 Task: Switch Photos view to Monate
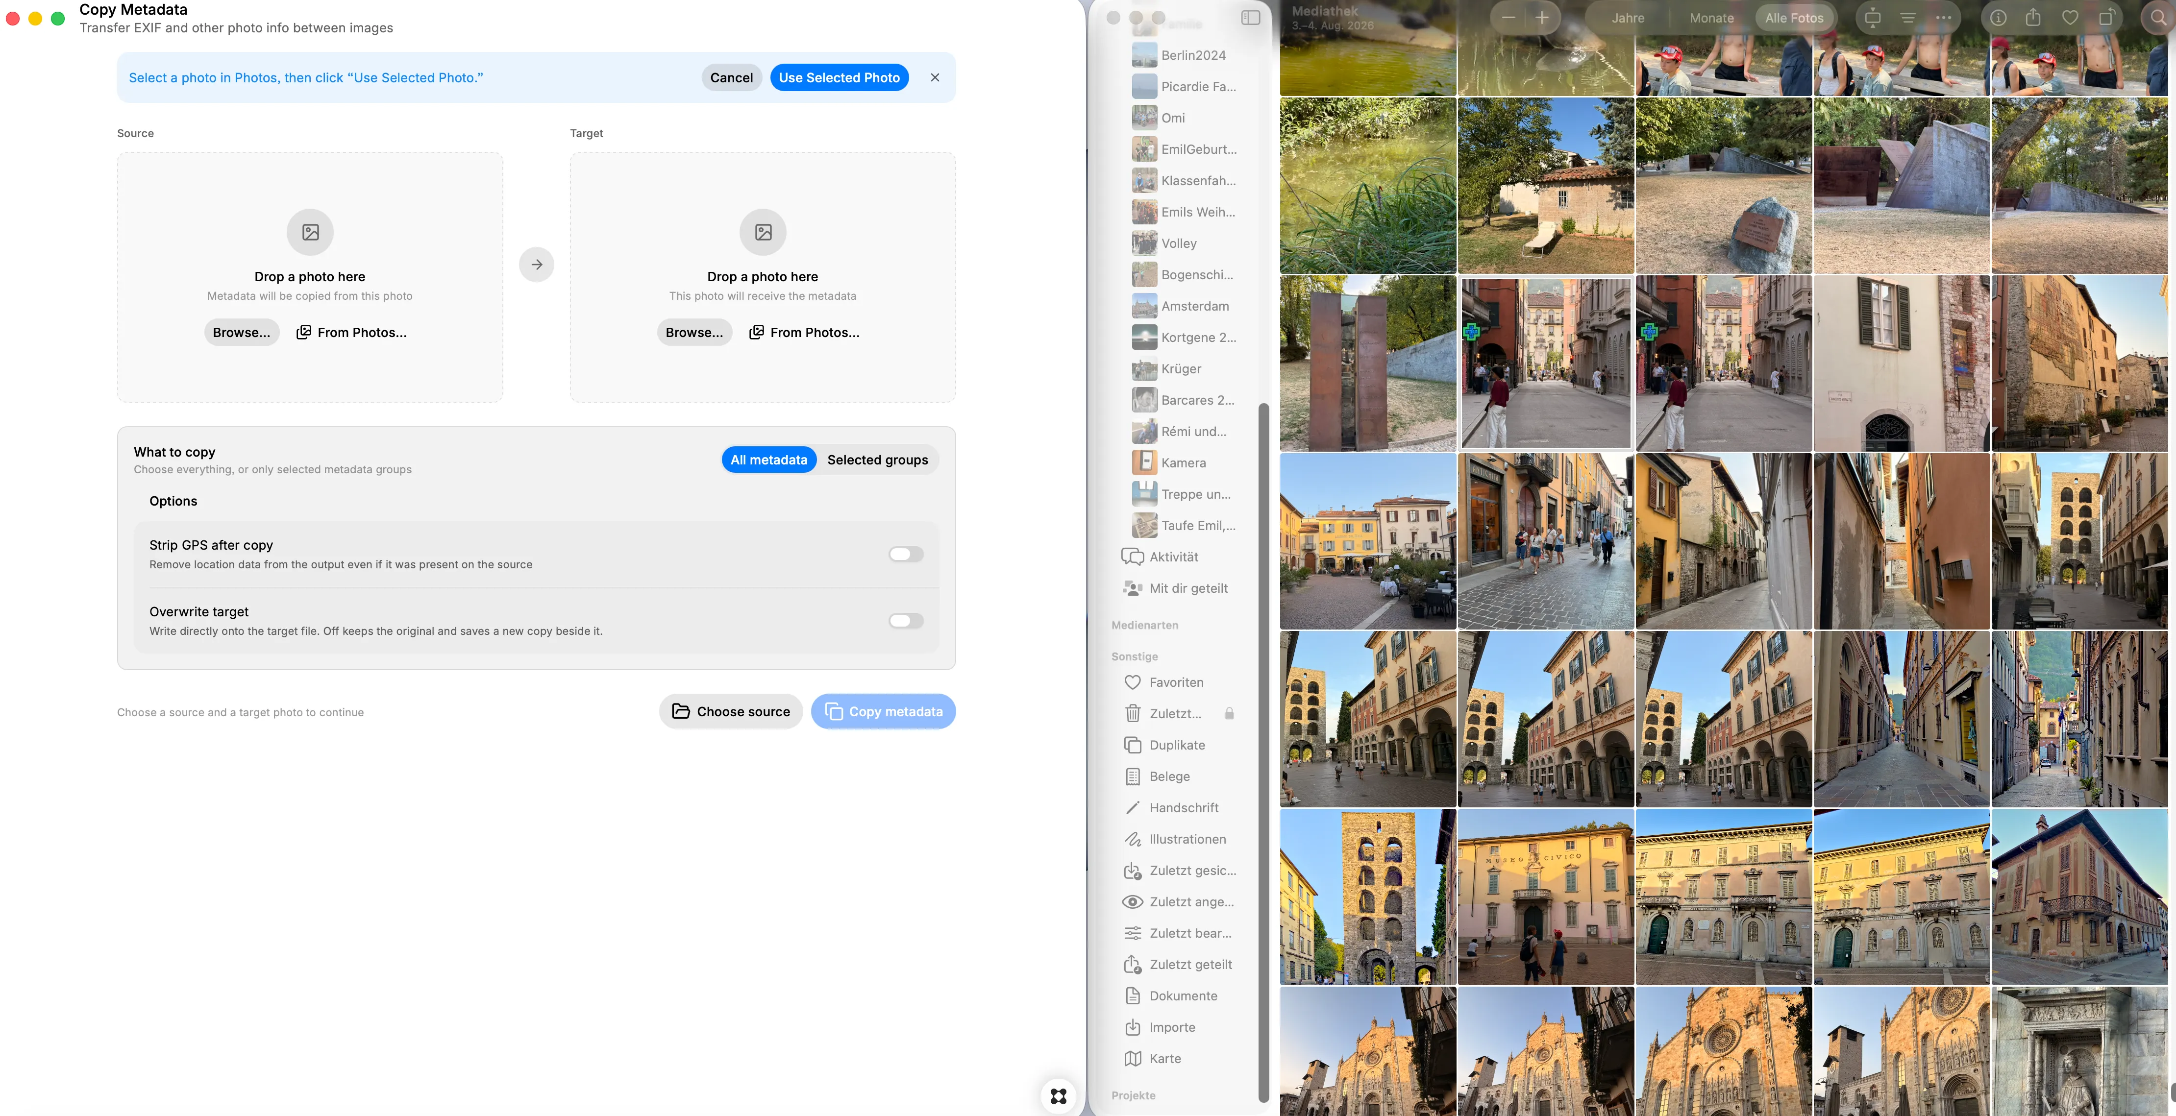click(1711, 18)
